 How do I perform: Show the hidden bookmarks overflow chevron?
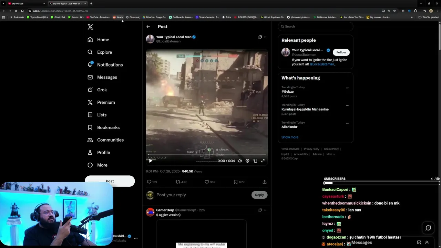click(x=411, y=17)
